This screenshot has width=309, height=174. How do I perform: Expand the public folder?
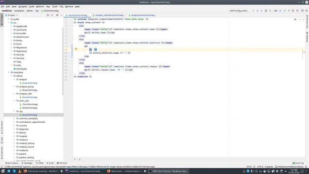[x=9, y=19]
